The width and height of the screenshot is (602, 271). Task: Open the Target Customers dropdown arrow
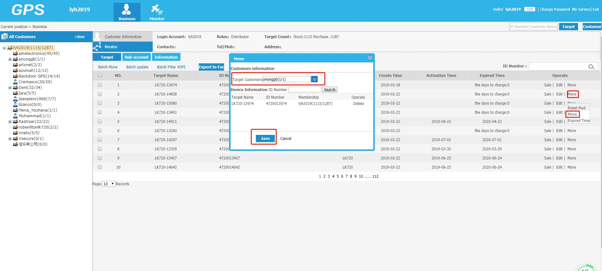[x=314, y=79]
